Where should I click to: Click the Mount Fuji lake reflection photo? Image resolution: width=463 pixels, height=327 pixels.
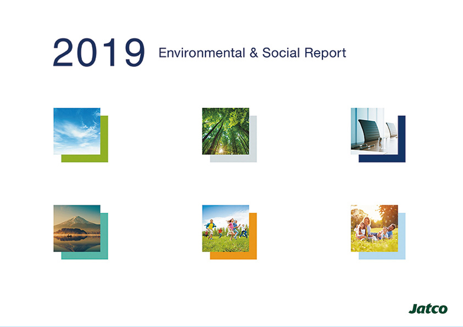(76, 228)
